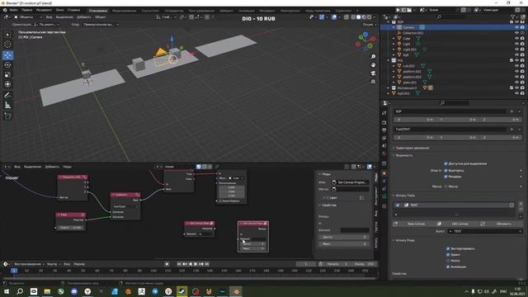Click the viewport zoom magnifier icon
This screenshot has width=528, height=297.
pyautogui.click(x=373, y=57)
